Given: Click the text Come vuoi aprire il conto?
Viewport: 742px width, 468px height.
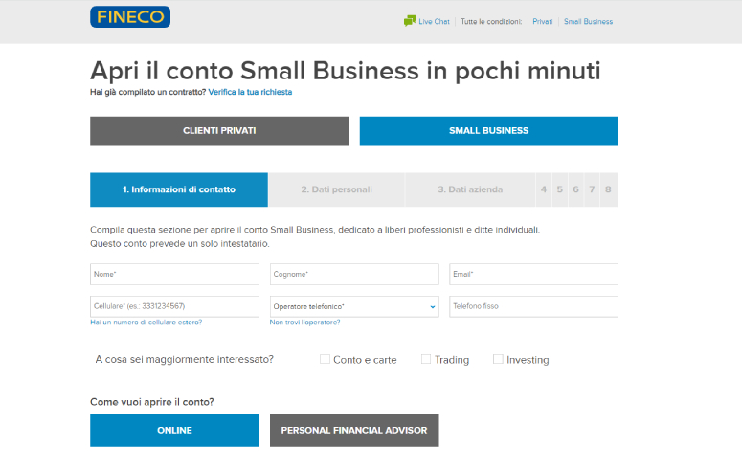Looking at the screenshot, I should (152, 402).
